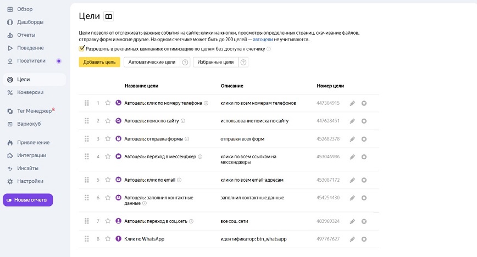477x257 pixels.
Task: Delete the Клик по WhatsApp goal
Action: tap(364, 239)
